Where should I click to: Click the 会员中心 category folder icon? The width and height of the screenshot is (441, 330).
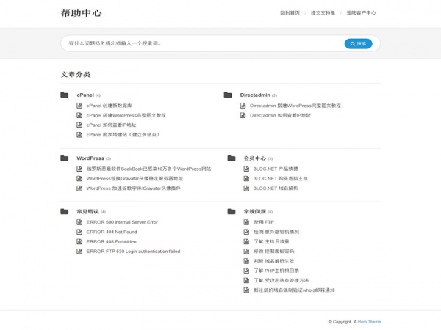[232, 158]
